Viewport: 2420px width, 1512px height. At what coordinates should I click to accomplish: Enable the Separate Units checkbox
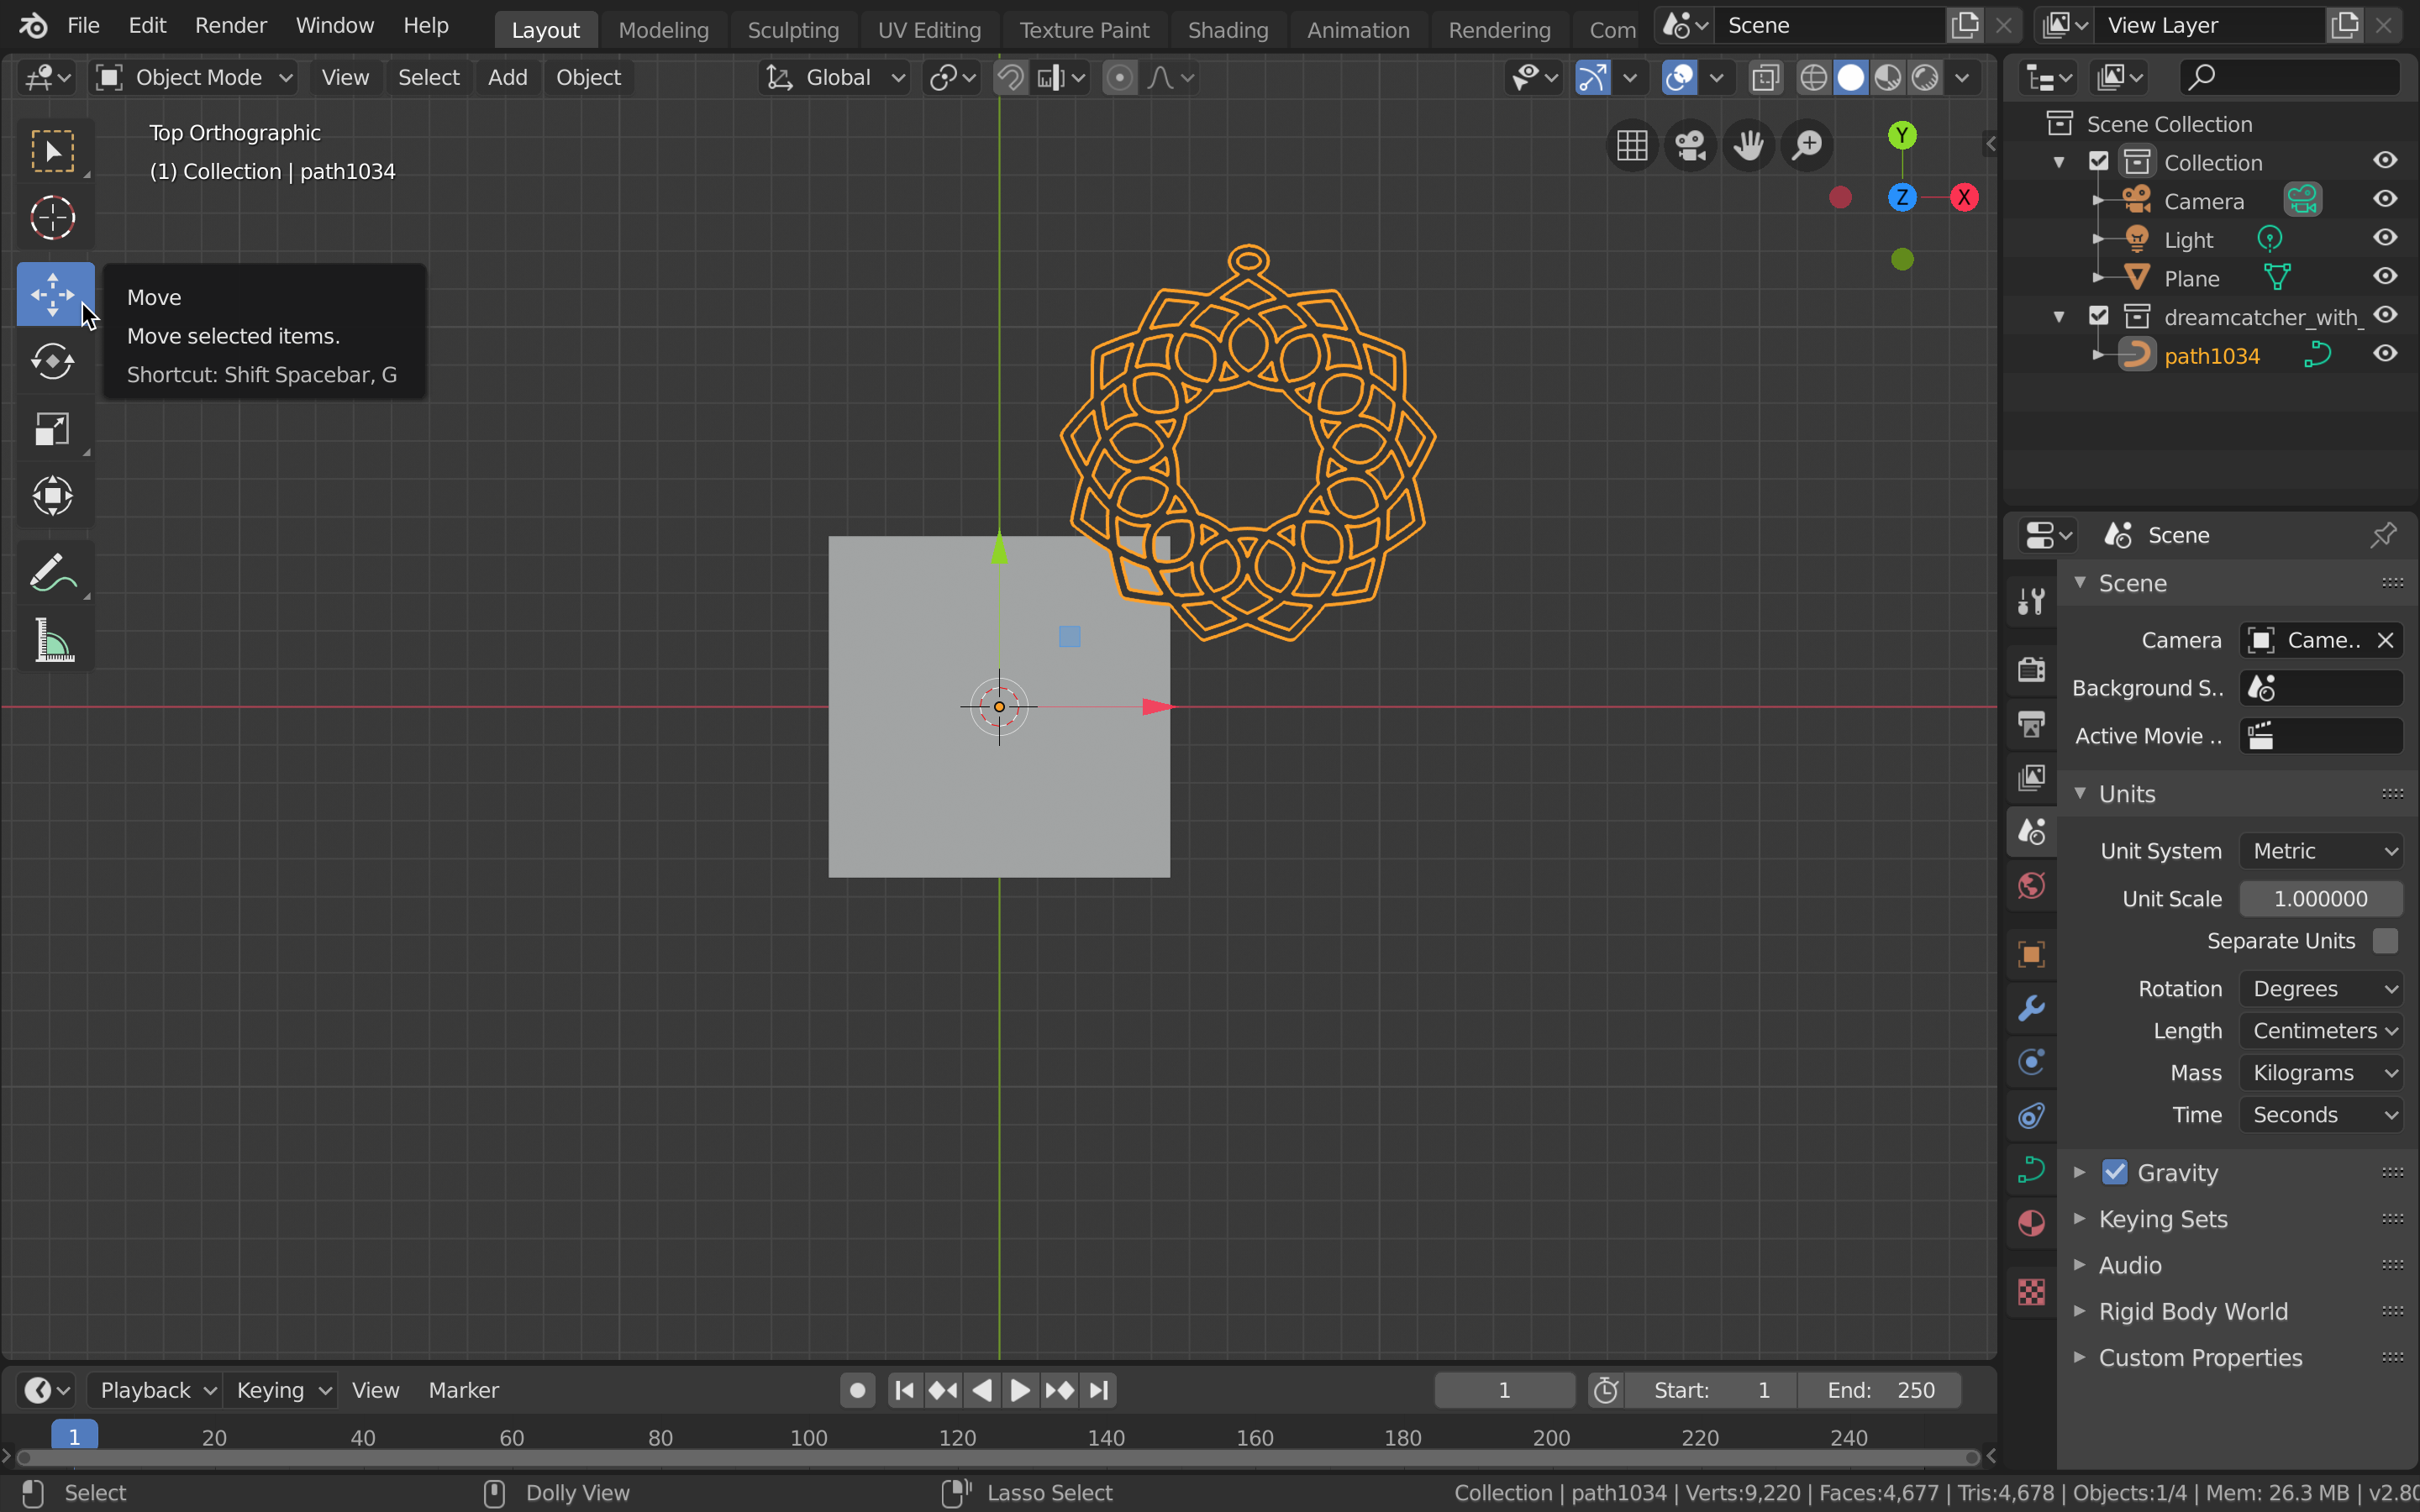click(x=2385, y=941)
